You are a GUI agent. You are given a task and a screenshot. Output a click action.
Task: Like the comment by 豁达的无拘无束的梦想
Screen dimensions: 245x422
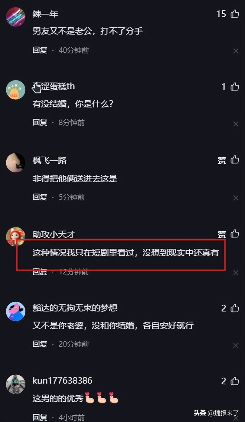235,308
